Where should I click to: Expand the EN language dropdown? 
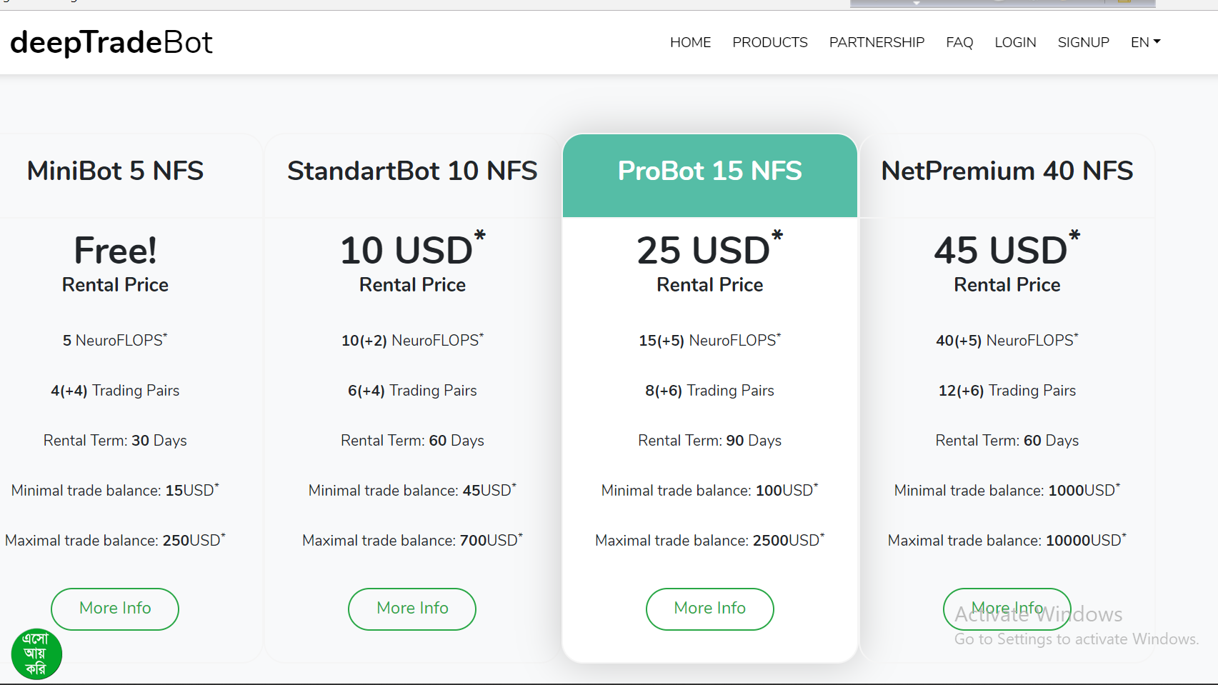pos(1145,42)
